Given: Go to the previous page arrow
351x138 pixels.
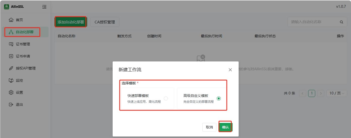Looking at the screenshot, I should click(303, 93).
